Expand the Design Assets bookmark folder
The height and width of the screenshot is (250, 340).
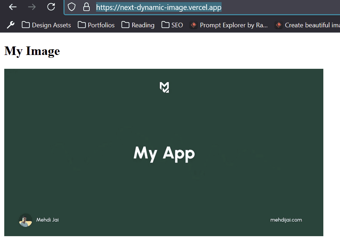pyautogui.click(x=46, y=25)
